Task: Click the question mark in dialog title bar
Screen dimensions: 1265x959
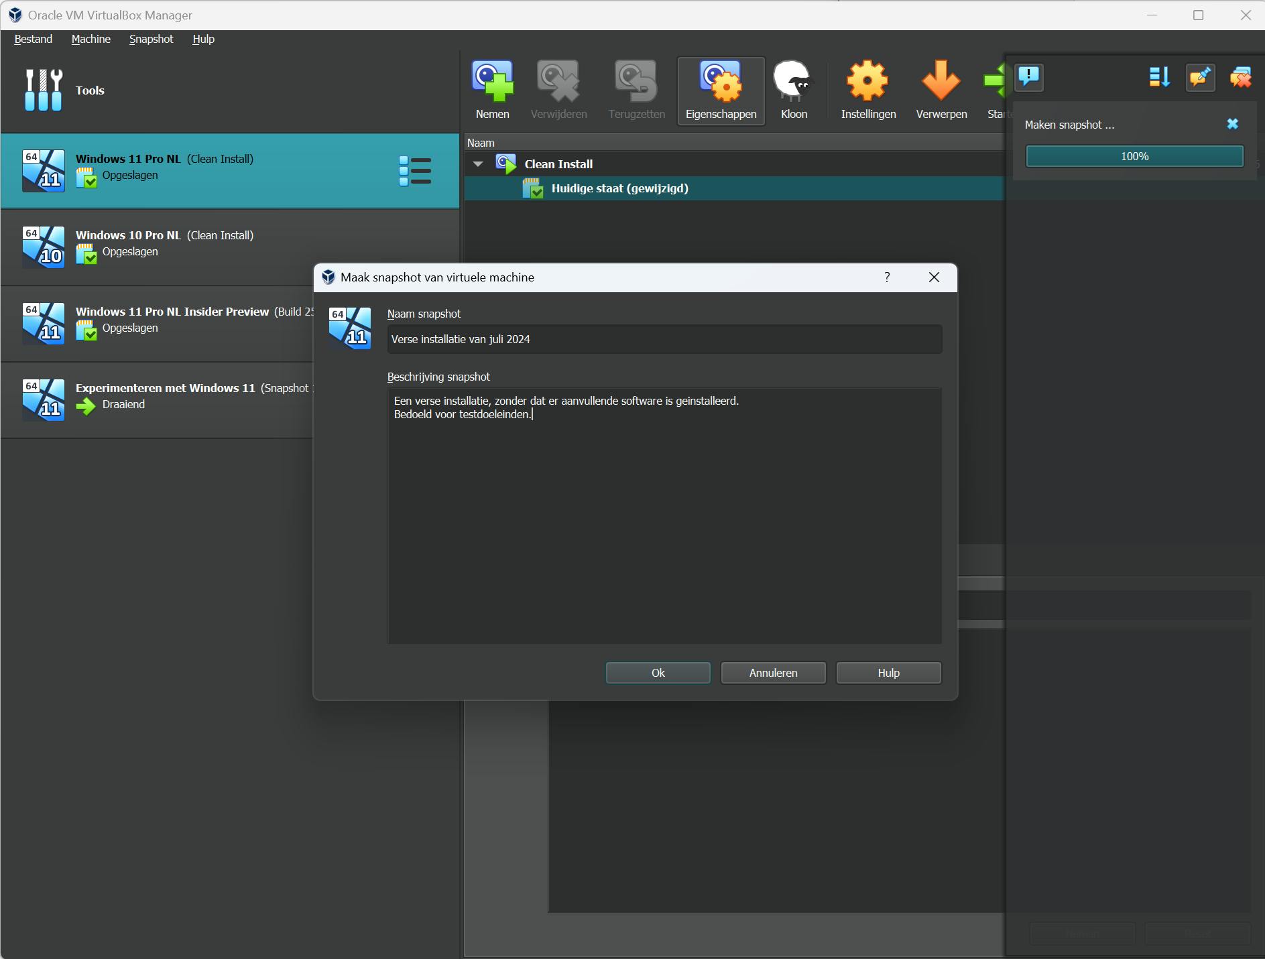Action: (x=887, y=277)
